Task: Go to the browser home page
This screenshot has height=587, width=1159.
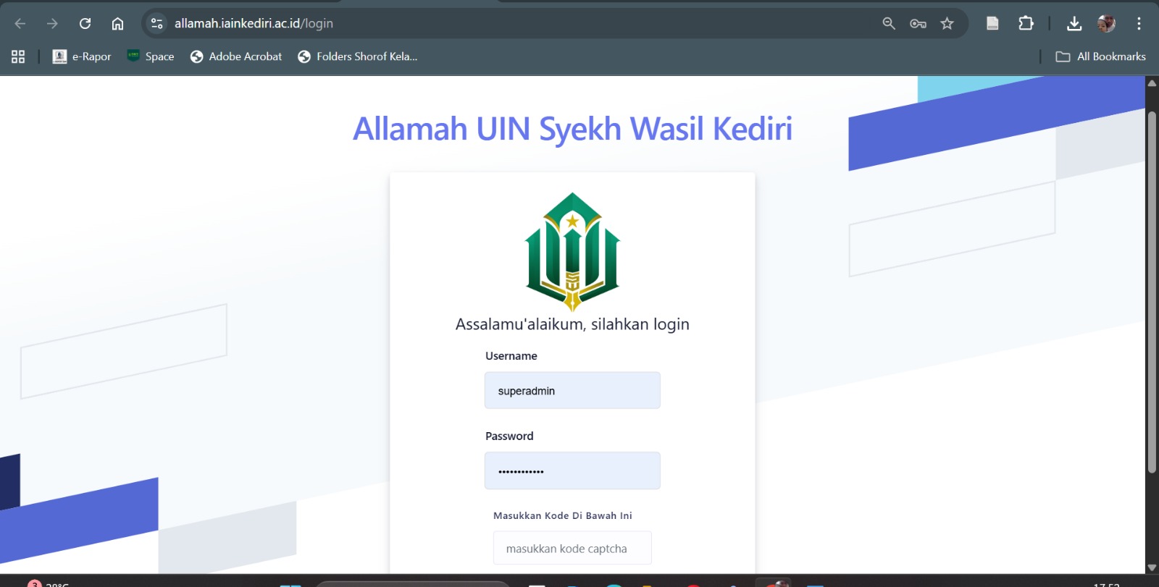Action: pyautogui.click(x=117, y=24)
